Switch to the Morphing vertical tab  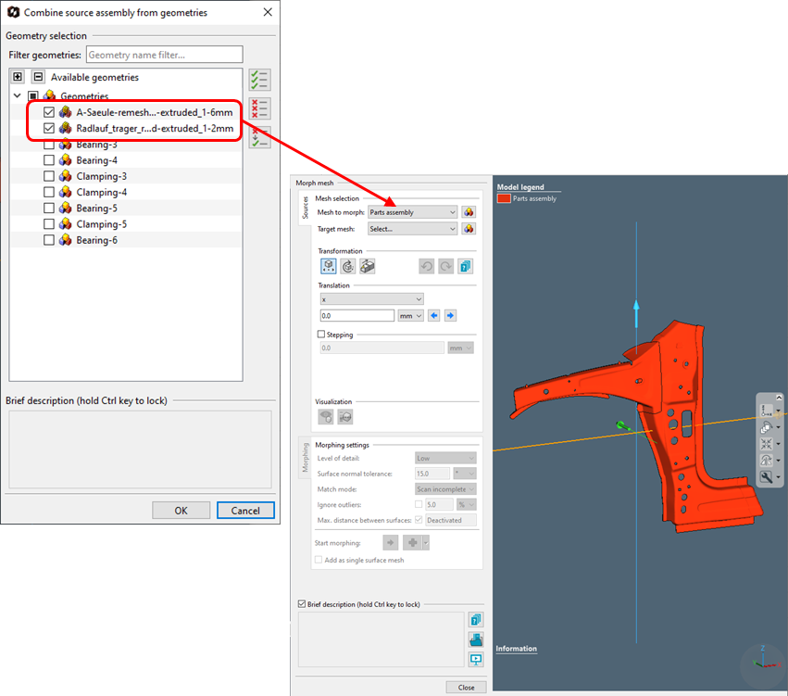point(305,457)
